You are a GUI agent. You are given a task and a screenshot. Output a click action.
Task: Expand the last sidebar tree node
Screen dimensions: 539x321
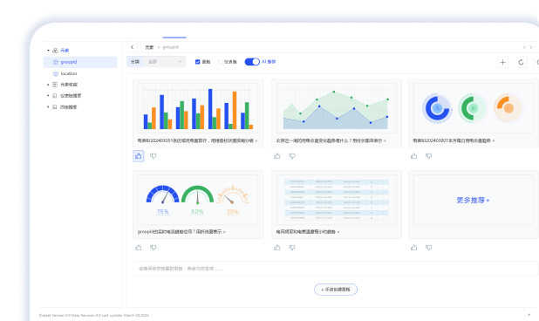click(x=48, y=107)
